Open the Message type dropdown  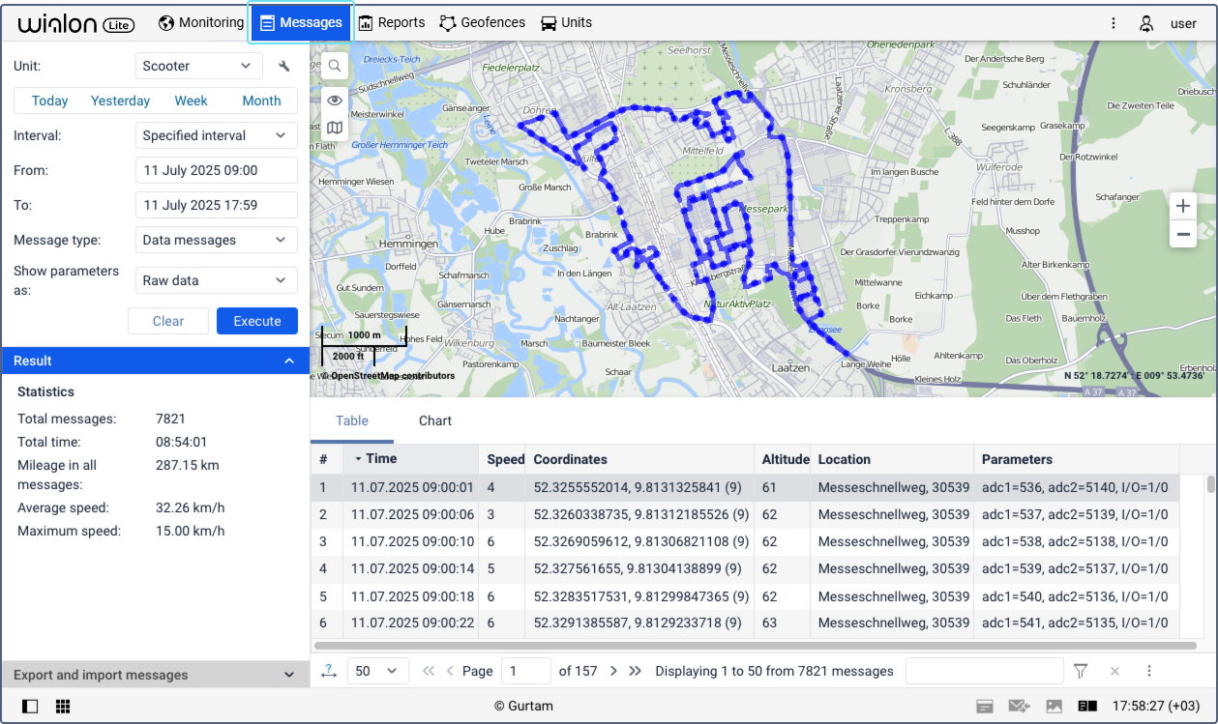(x=217, y=240)
